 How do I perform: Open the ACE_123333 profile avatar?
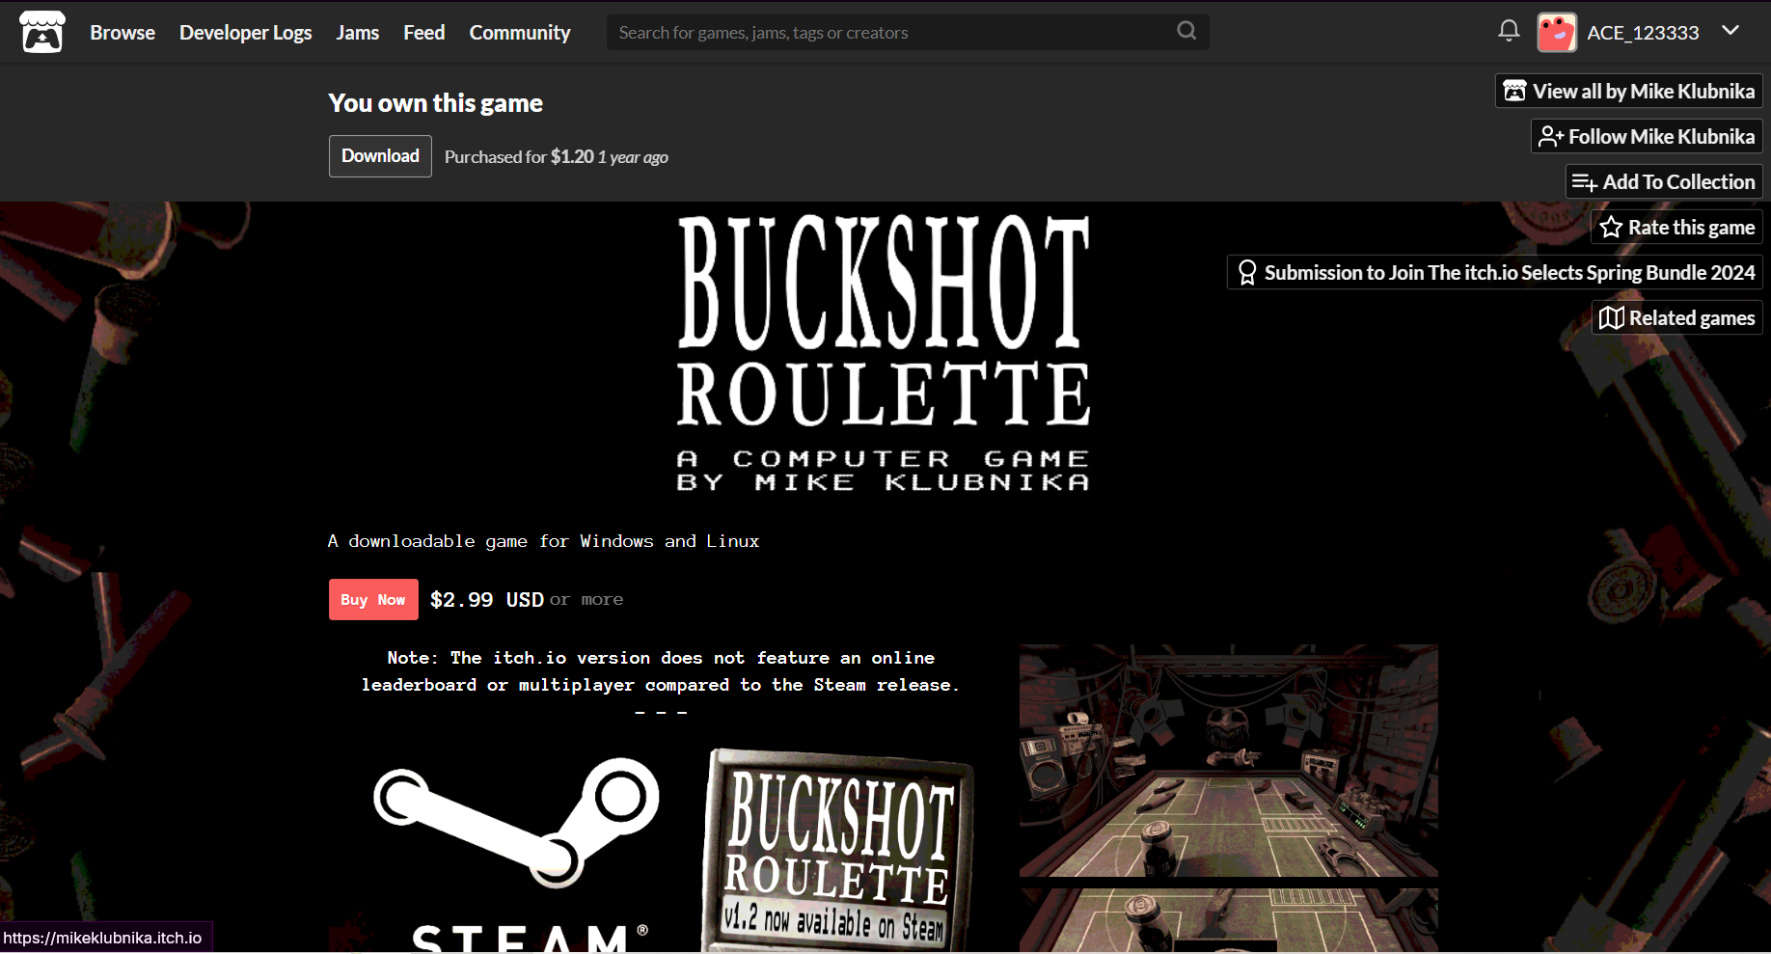[1557, 32]
